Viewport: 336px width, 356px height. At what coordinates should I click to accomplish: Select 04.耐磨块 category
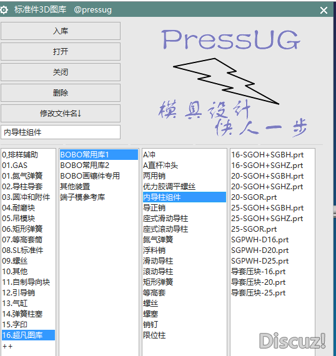pyautogui.click(x=28, y=208)
